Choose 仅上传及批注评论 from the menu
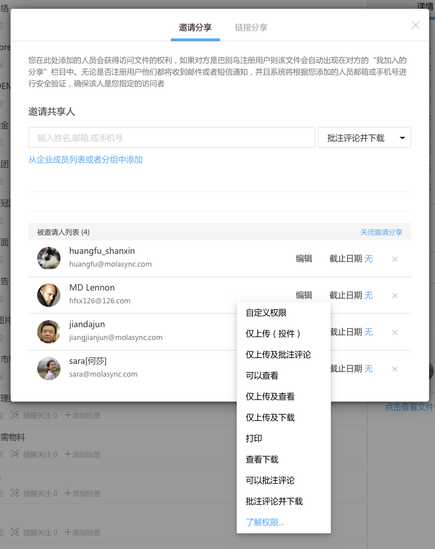This screenshot has width=435, height=549. point(284,355)
